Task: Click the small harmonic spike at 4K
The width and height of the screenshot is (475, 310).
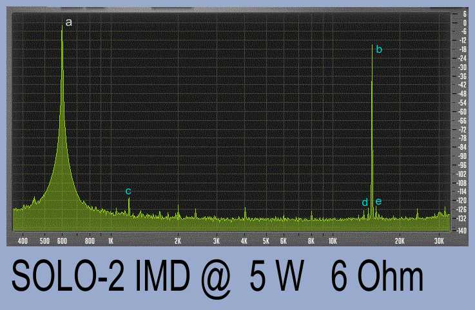Action: (x=245, y=212)
